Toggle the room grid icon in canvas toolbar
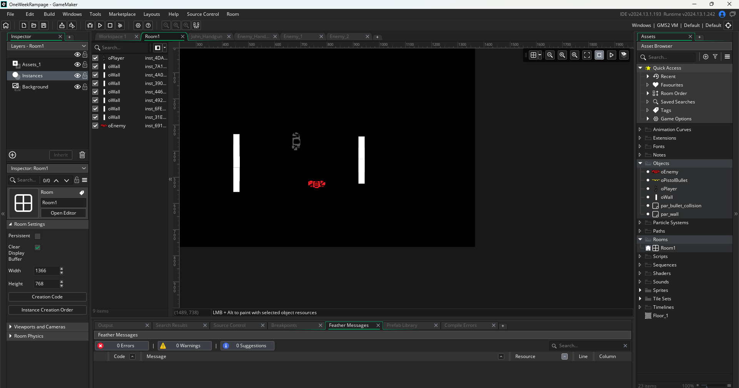739x388 pixels. (533, 55)
